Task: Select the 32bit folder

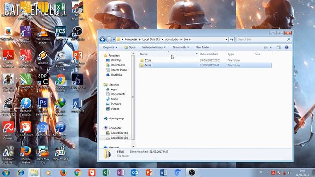Action: [x=148, y=60]
